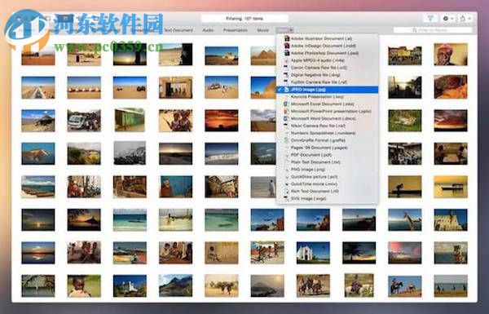The image size is (489, 314).
Task: Choose QuickDraw picture (.pct)
Action: (327, 177)
